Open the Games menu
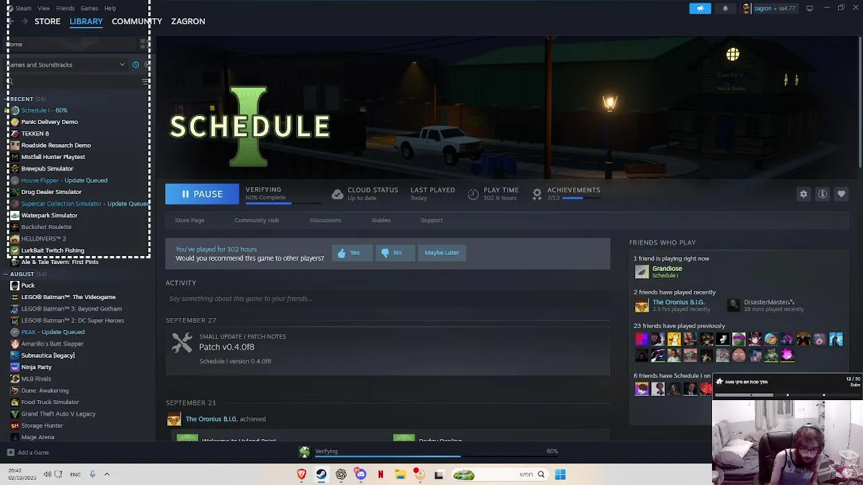The width and height of the screenshot is (863, 485). point(89,8)
